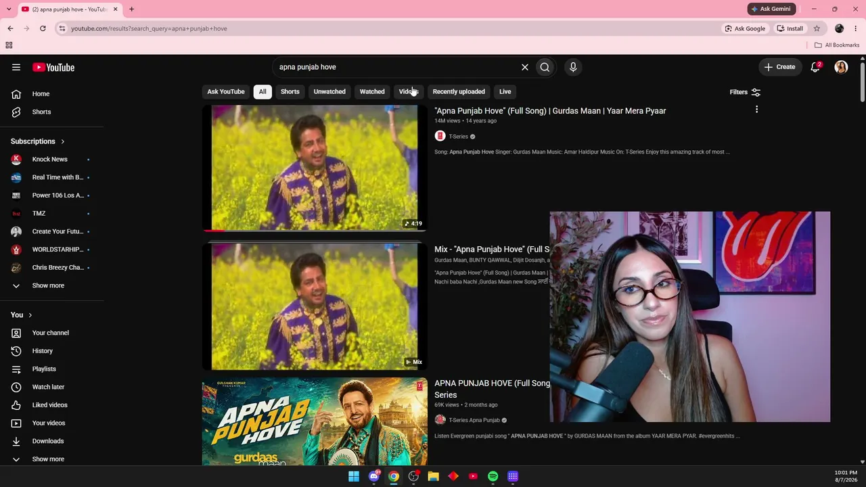
Task: Expand the Subscriptions section
Action: pyautogui.click(x=38, y=141)
